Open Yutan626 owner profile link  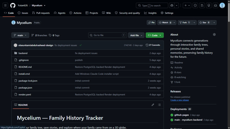[23, 5]
